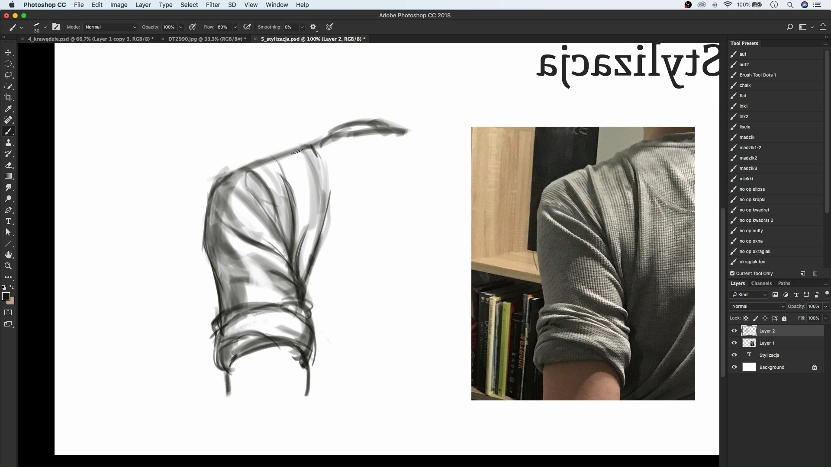
Task: Open the brush Mode dropdown
Action: tap(110, 27)
